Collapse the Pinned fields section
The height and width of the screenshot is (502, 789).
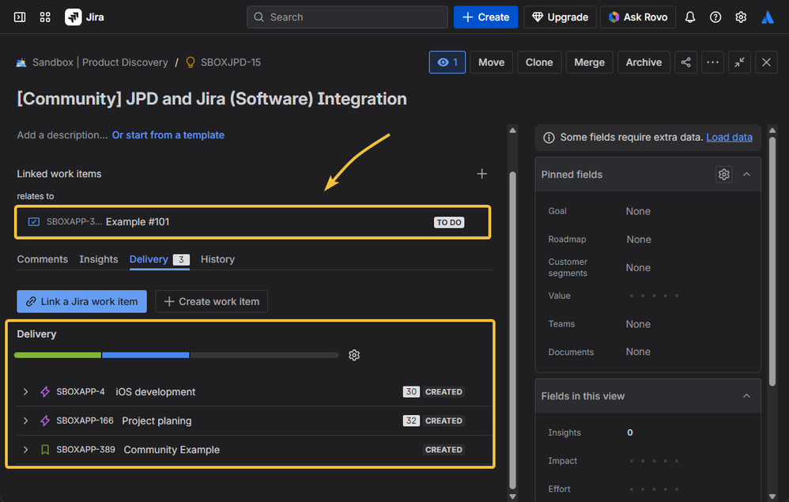(746, 175)
